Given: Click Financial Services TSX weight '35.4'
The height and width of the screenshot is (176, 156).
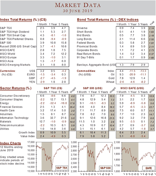Looking at the screenshot, I should coord(72,107).
